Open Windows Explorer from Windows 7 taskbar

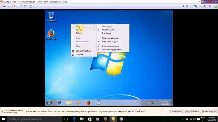(69, 103)
